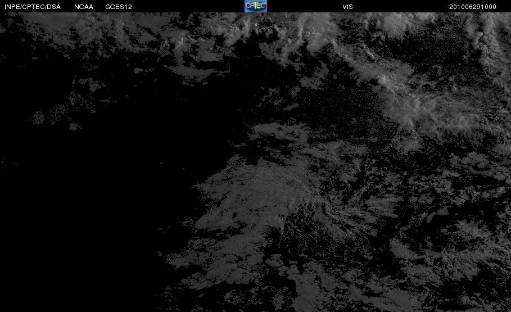Click the VIS channel label
Image resolution: width=511 pixels, height=312 pixels.
pos(348,7)
